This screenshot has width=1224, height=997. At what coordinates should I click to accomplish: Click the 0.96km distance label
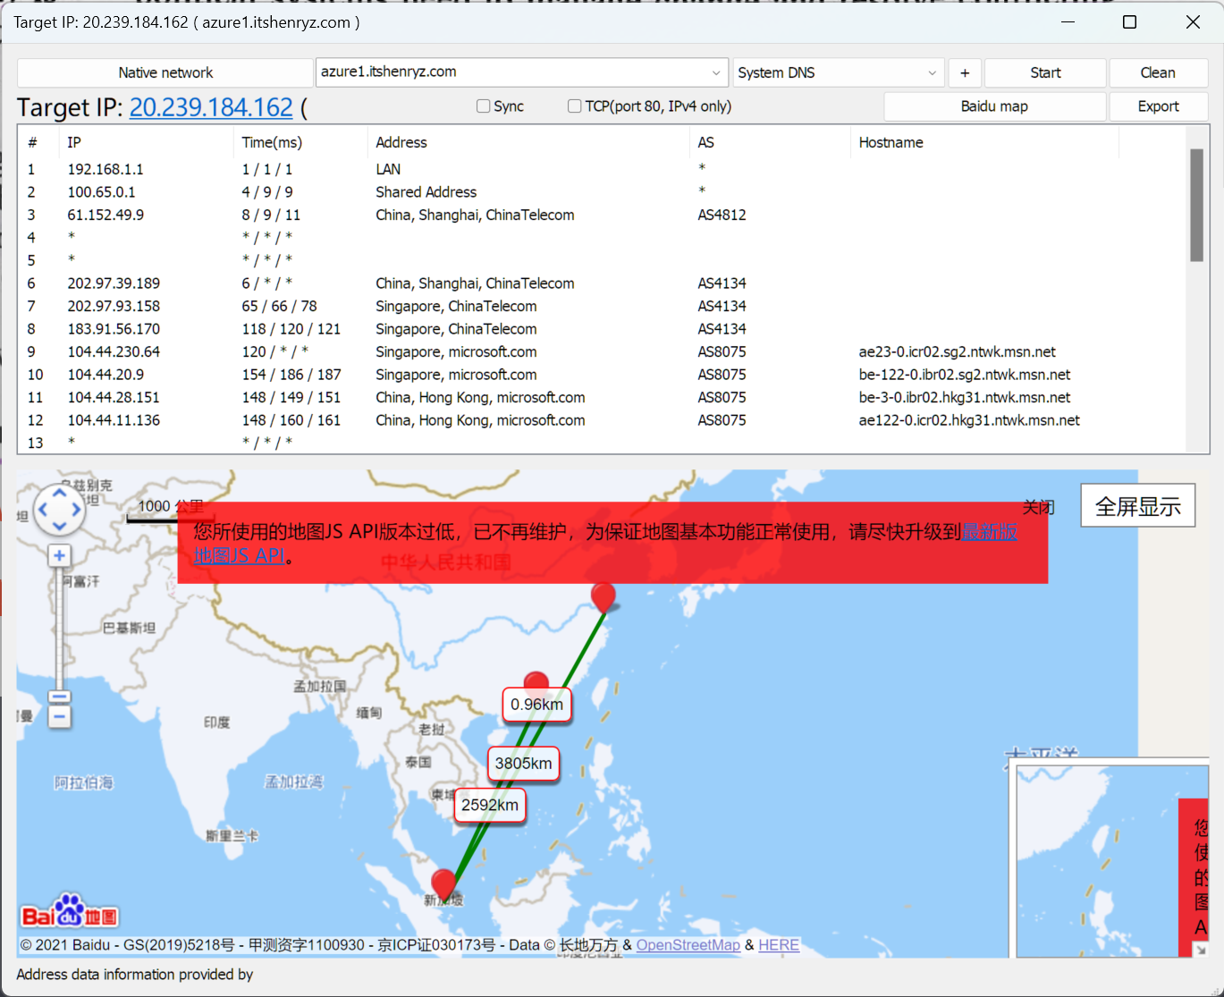536,705
